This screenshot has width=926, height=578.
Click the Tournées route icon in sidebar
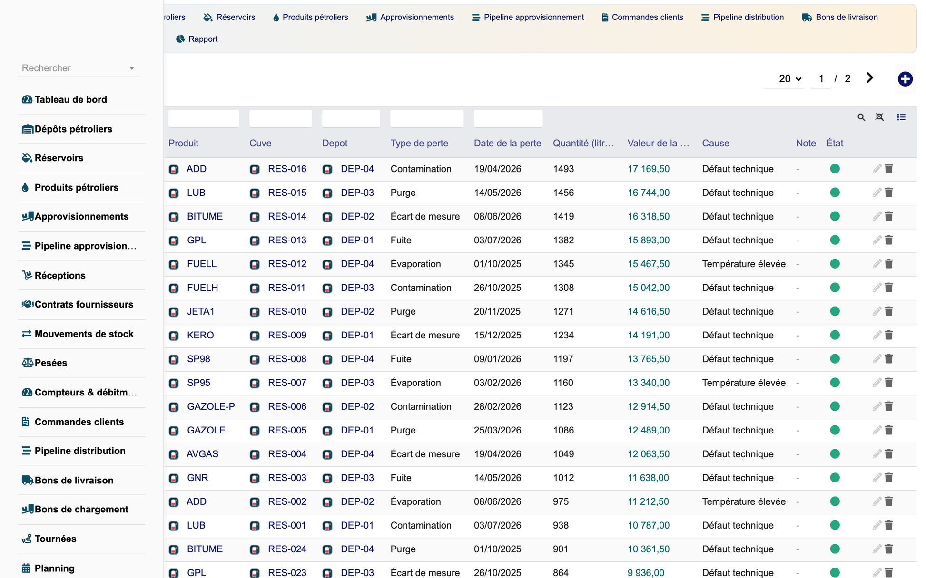coord(27,539)
